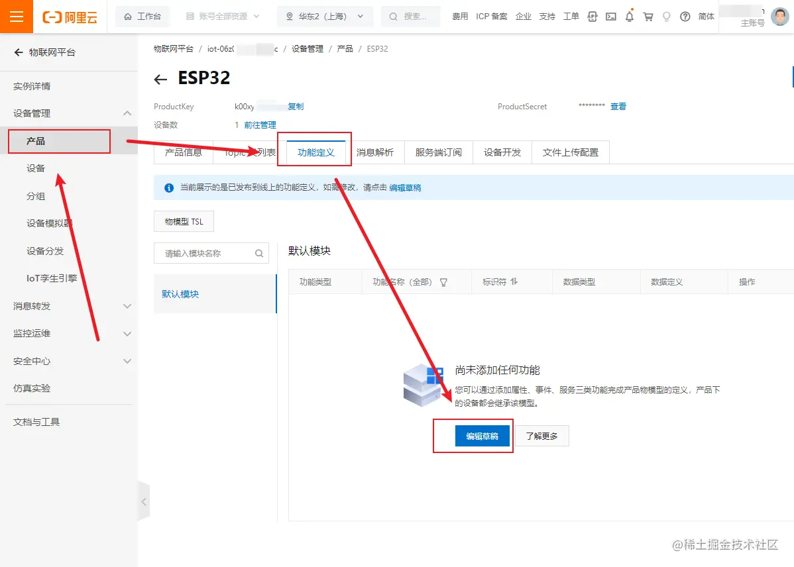
Task: Switch to the 产品信息 tab
Action: (184, 152)
